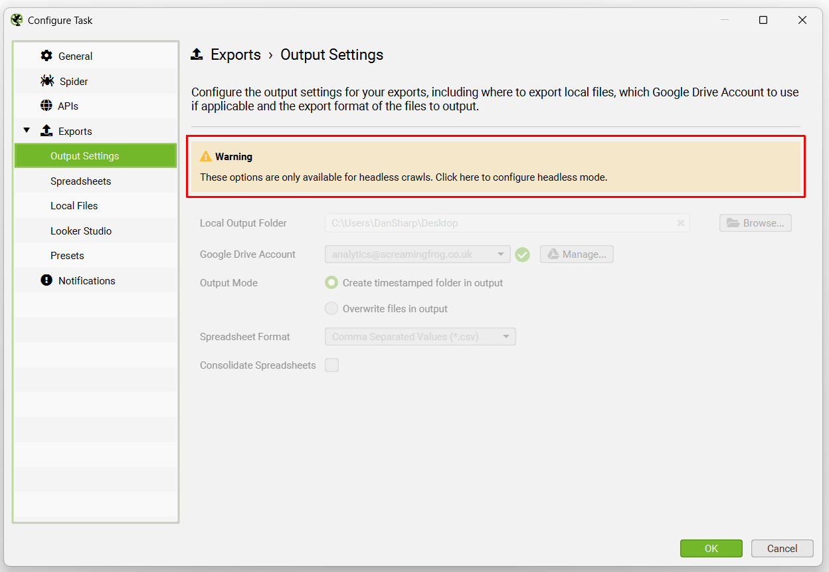Click the Notifications exclamation icon

(x=46, y=280)
